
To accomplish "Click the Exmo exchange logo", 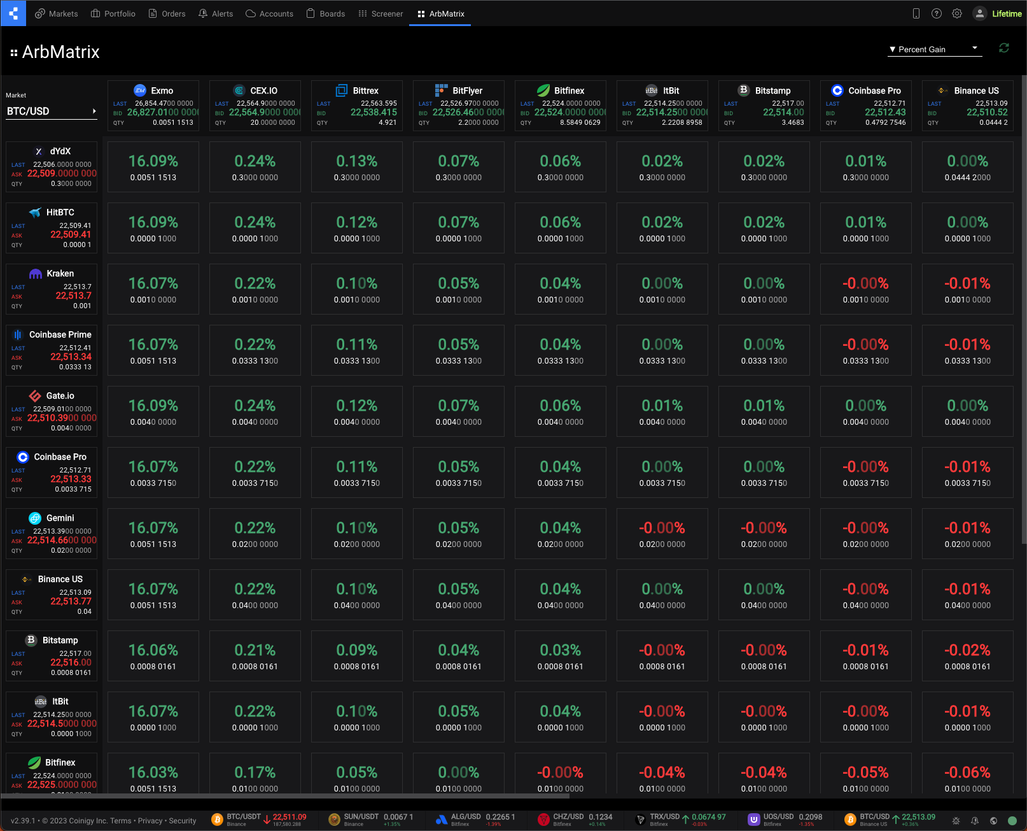I will (x=140, y=90).
